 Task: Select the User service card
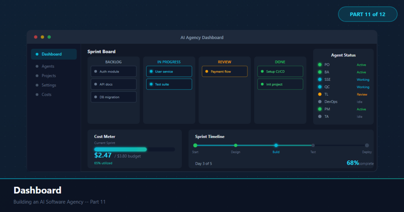tap(169, 72)
